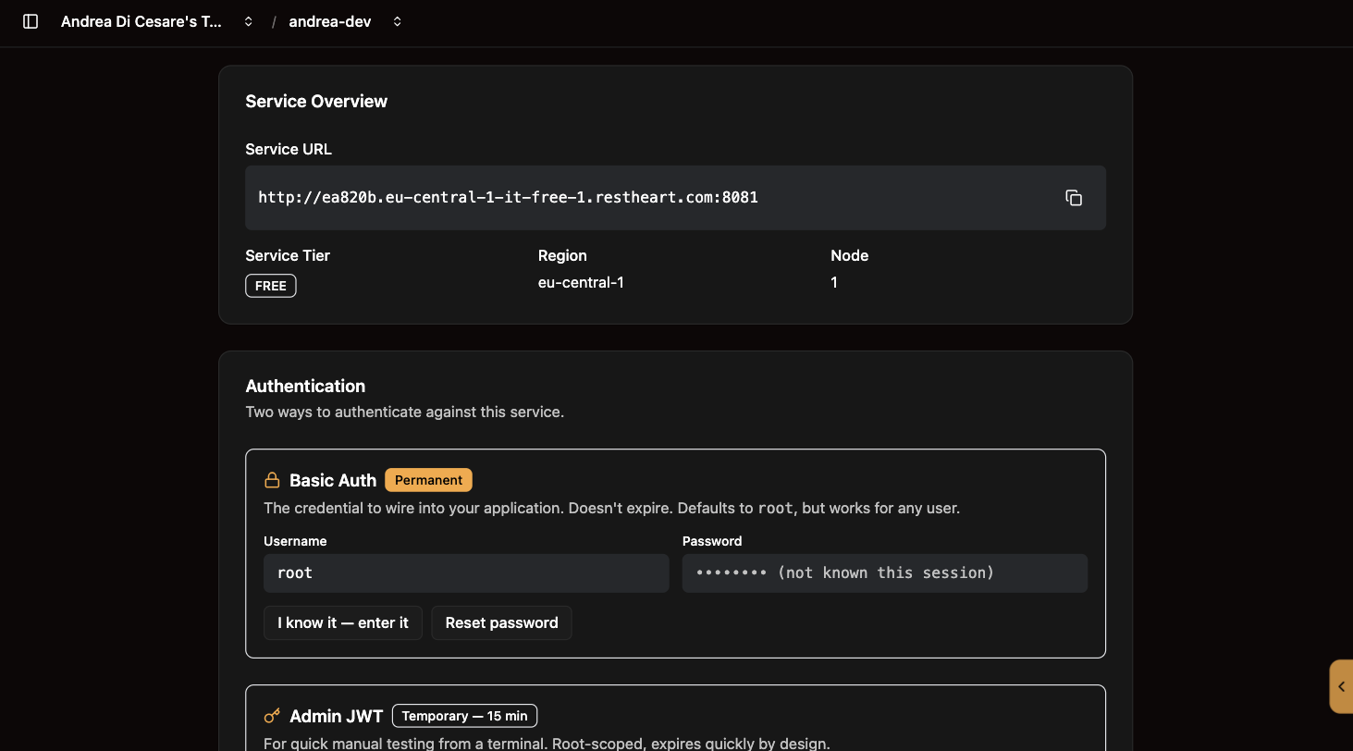Screen dimensions: 1353x751
Task: Click the Service Overview heading
Action: (316, 102)
